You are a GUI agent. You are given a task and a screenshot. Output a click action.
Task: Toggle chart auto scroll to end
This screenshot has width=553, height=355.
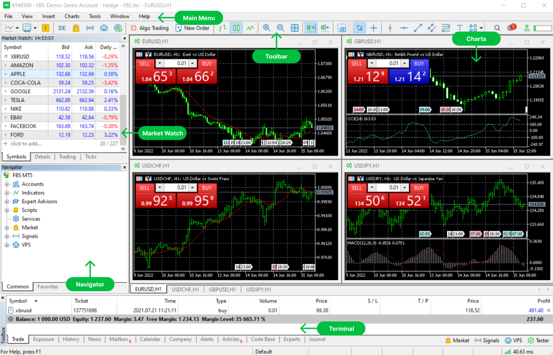pos(311,28)
